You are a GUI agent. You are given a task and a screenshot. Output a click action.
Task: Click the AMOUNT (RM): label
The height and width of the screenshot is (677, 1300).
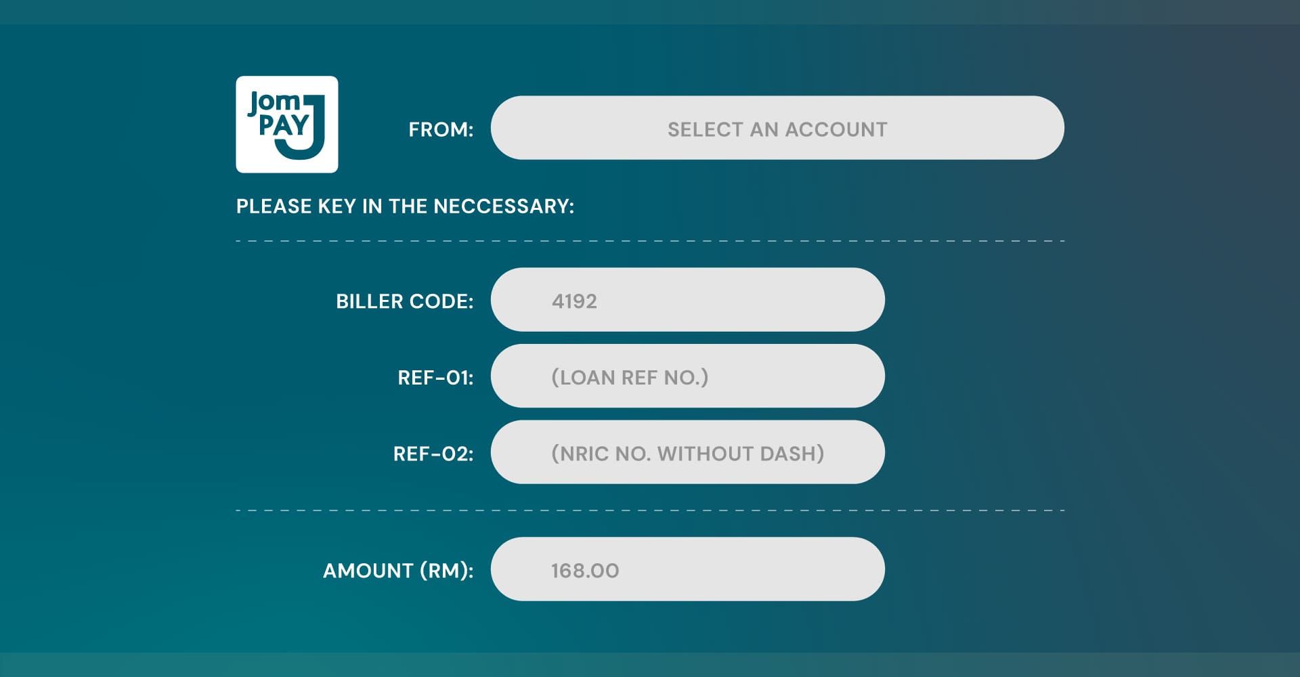[397, 571]
